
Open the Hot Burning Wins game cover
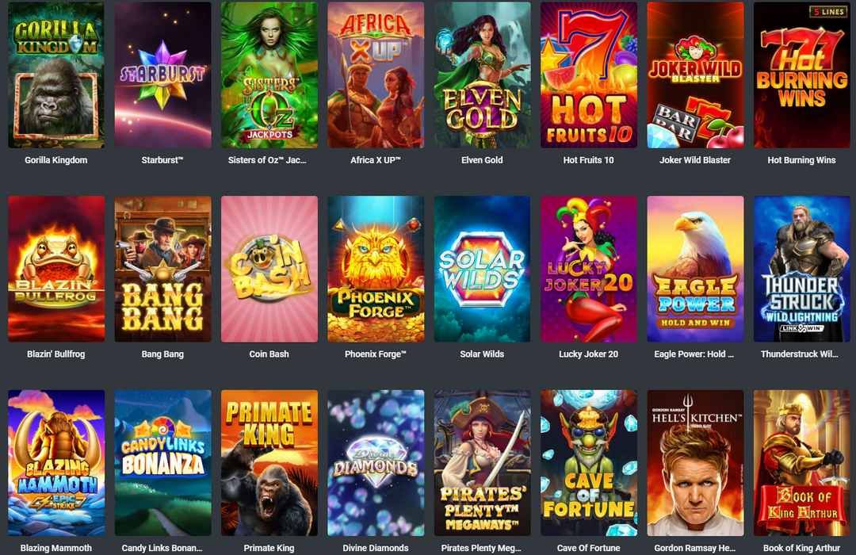pyautogui.click(x=801, y=75)
